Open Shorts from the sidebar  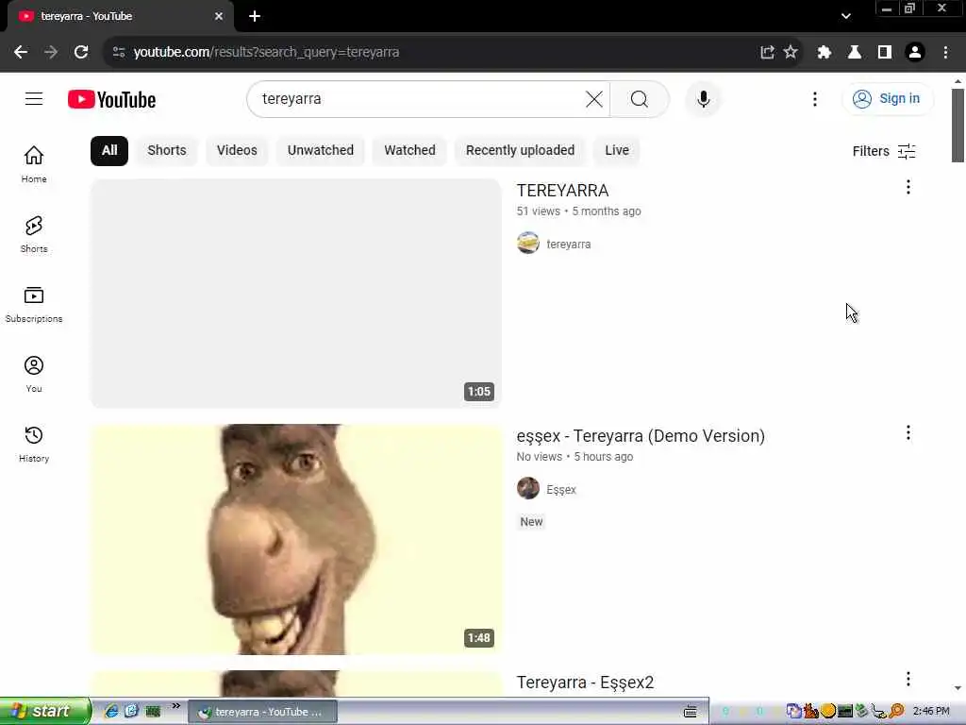point(34,234)
